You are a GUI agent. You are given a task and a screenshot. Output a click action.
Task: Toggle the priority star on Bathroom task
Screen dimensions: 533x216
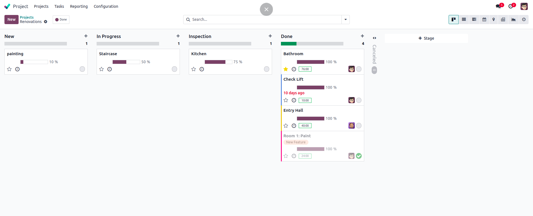[286, 69]
